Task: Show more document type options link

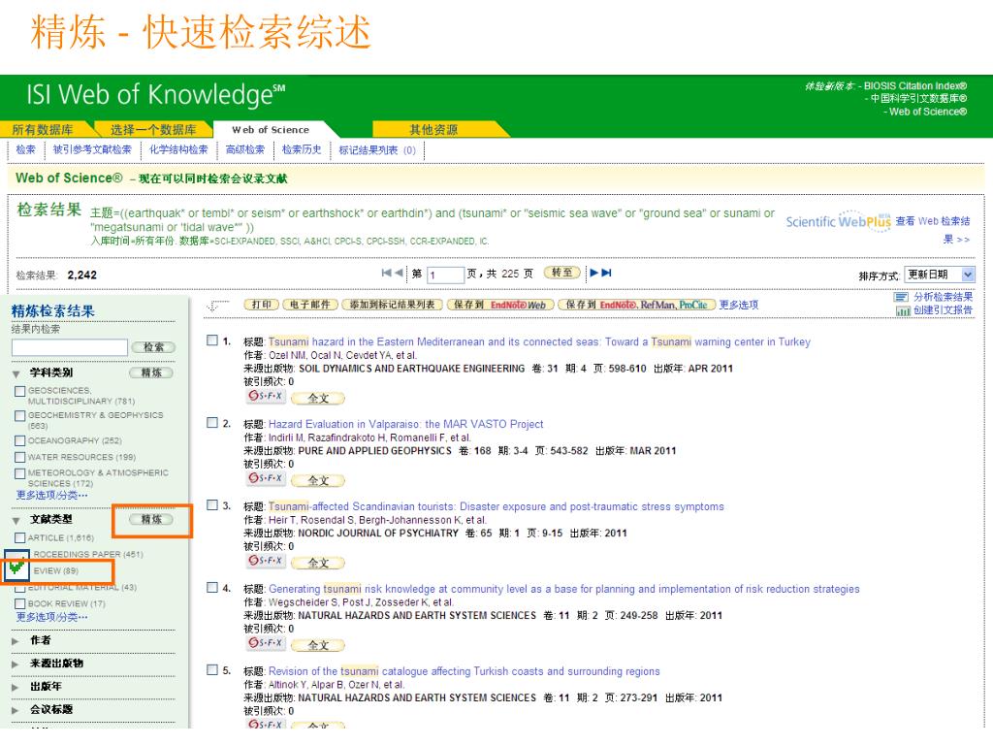Action: coord(52,617)
